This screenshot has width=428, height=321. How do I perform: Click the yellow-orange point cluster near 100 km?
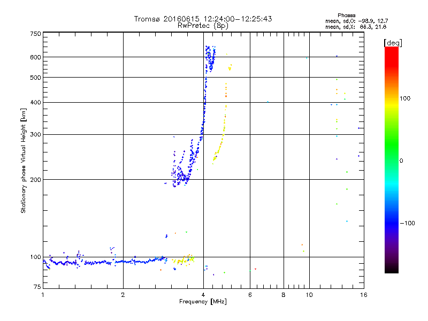click(x=184, y=260)
